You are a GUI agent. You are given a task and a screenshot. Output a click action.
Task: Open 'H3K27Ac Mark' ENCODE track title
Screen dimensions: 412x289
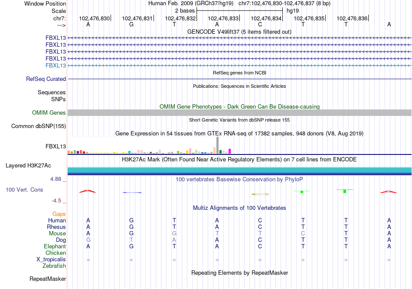239,159
